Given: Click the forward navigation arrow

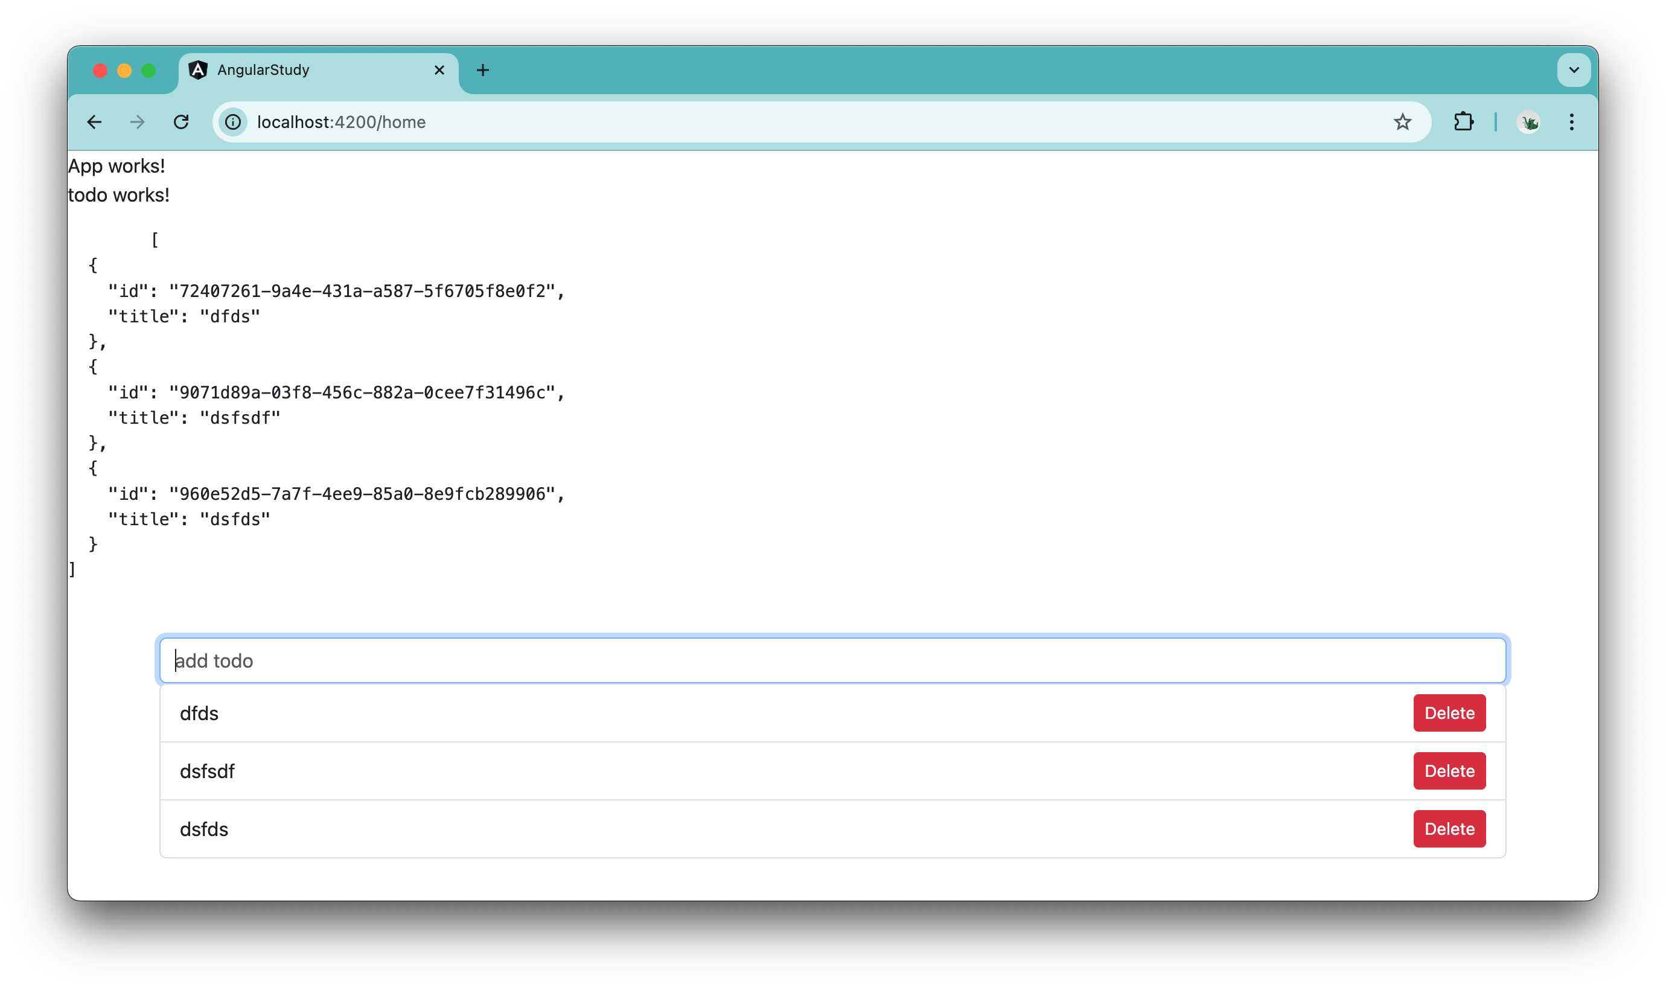Looking at the screenshot, I should pyautogui.click(x=137, y=122).
